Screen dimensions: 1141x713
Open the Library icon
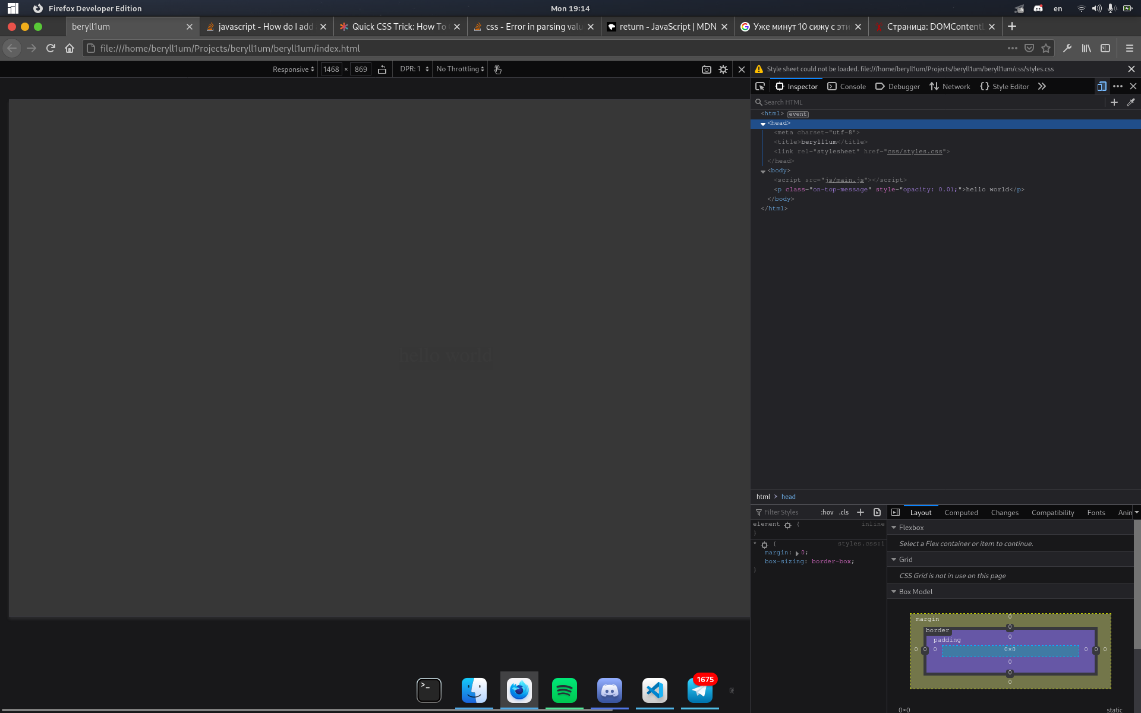coord(1086,48)
